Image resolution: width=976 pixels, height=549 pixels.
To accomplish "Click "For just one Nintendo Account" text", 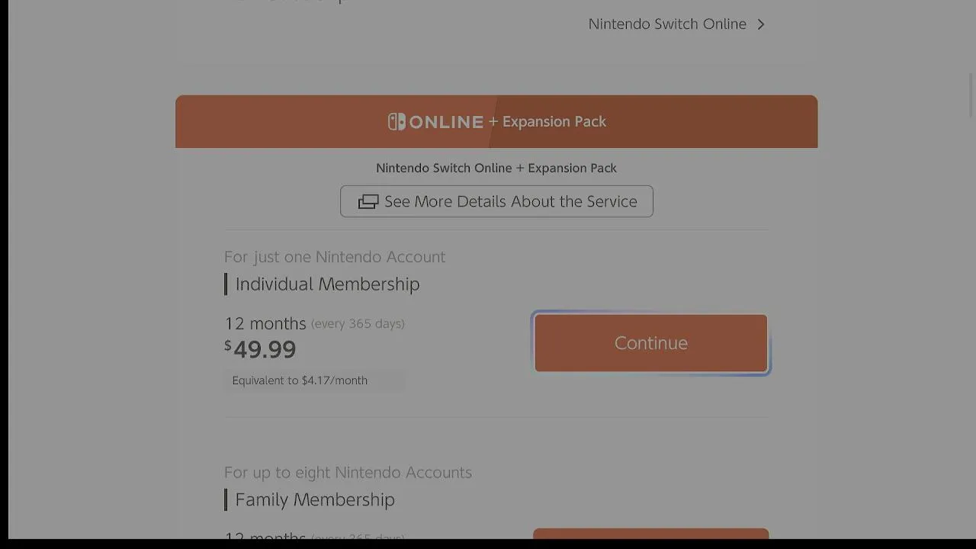I will 335,257.
